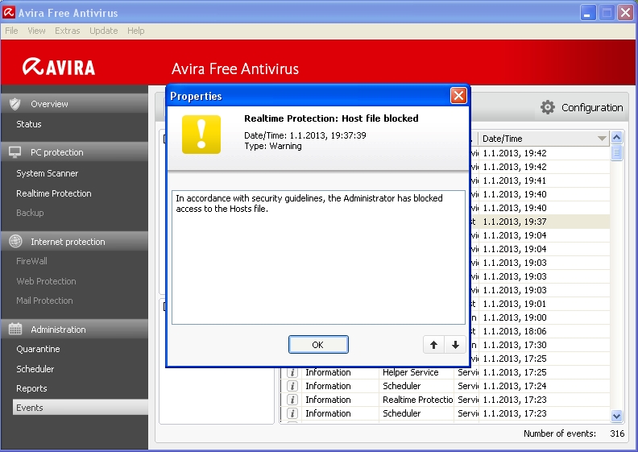638x452 pixels.
Task: Click the monitor icon beside PC protection
Action: tap(15, 152)
